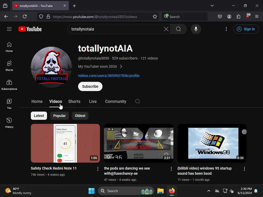The image size is (263, 197).
Task: Open the Community tab
Action: point(116,101)
